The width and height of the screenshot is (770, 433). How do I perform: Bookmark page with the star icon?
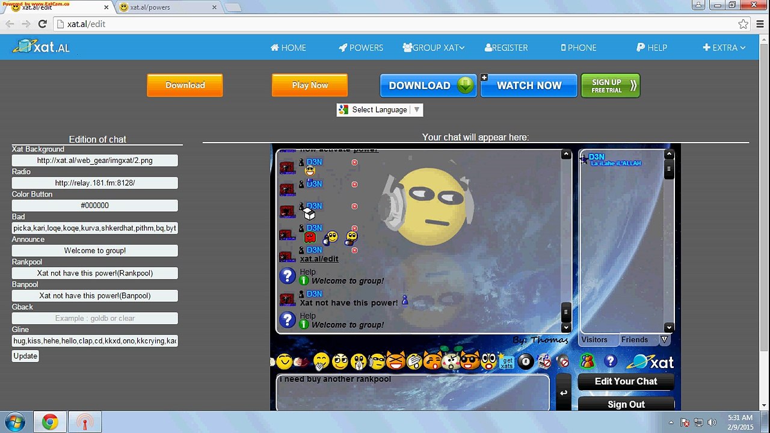click(744, 24)
